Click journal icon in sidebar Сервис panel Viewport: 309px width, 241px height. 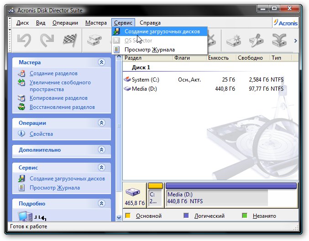click(21, 188)
